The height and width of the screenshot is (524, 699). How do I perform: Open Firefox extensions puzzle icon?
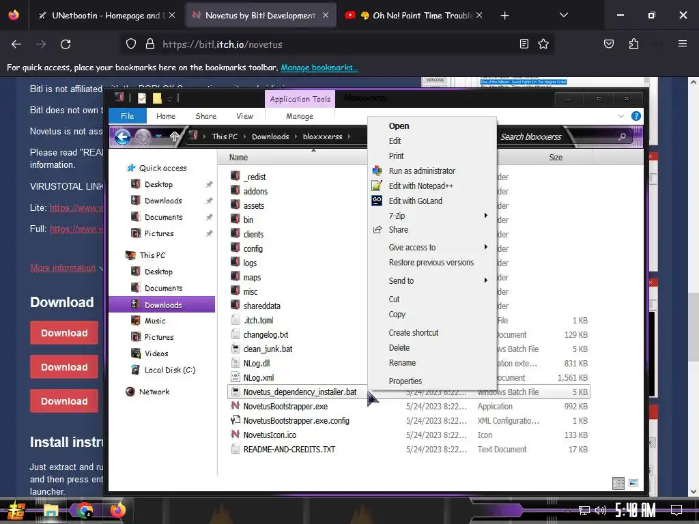(x=633, y=44)
